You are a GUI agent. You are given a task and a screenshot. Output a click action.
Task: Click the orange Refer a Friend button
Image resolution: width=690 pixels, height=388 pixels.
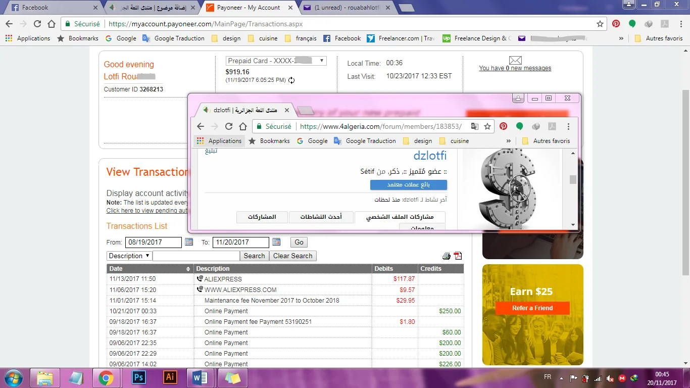point(532,308)
